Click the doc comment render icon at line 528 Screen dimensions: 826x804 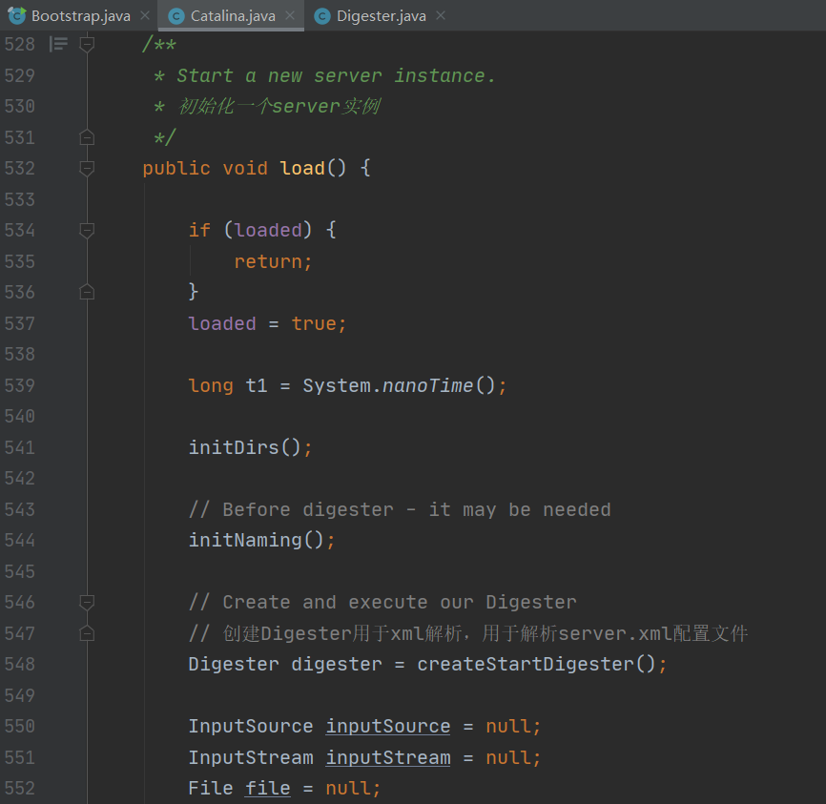[58, 44]
